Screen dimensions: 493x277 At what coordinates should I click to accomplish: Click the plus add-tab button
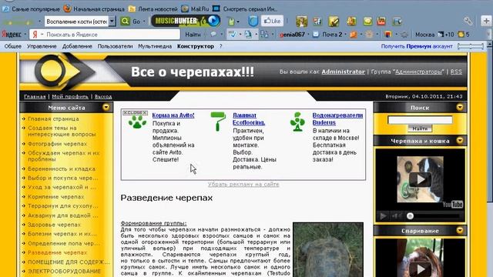click(486, 21)
